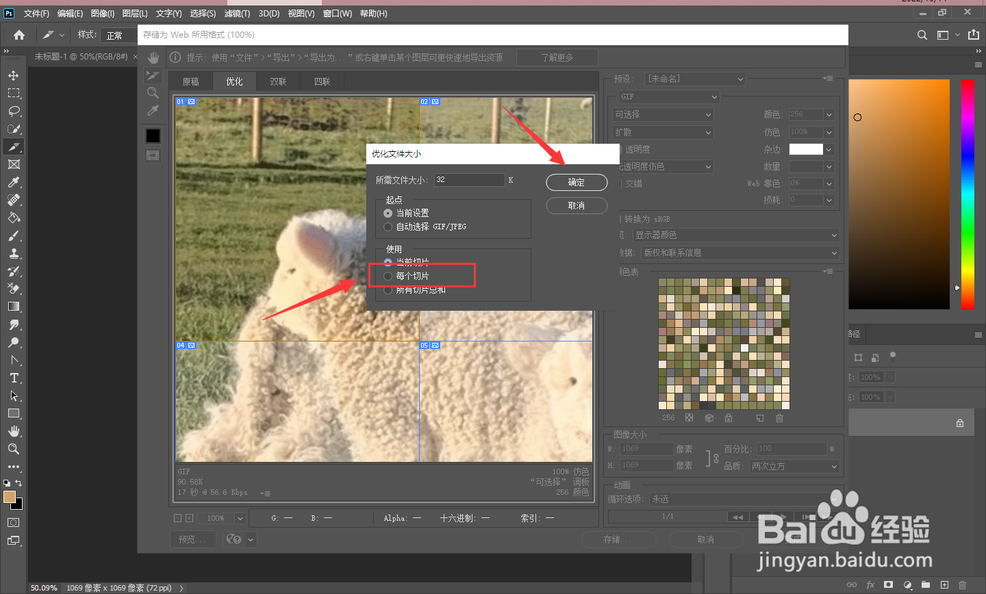Open the 滤镜(T) menu
The width and height of the screenshot is (986, 594).
click(237, 14)
